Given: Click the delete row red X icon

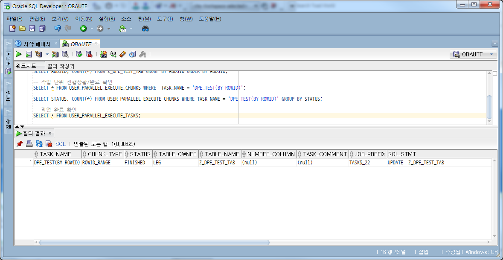Looking at the screenshot, I should [49, 144].
